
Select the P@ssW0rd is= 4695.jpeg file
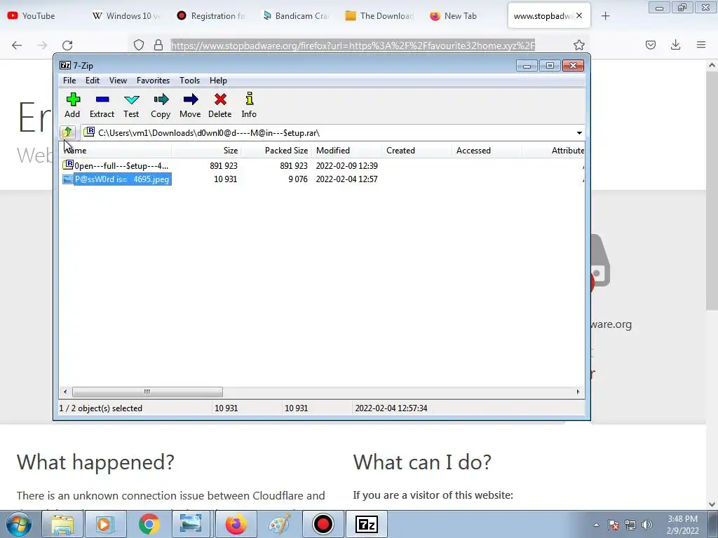(122, 179)
